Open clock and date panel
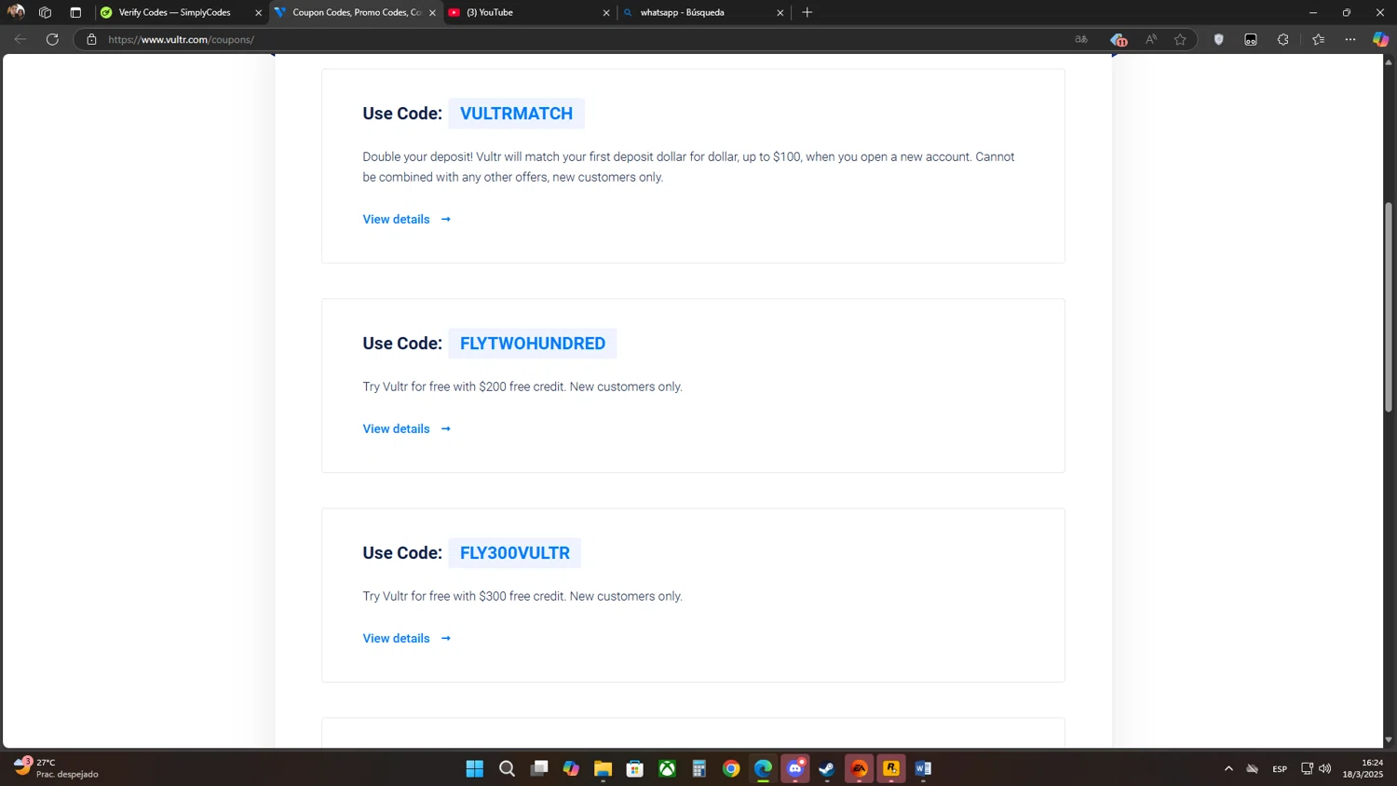This screenshot has width=1397, height=786. 1363,768
